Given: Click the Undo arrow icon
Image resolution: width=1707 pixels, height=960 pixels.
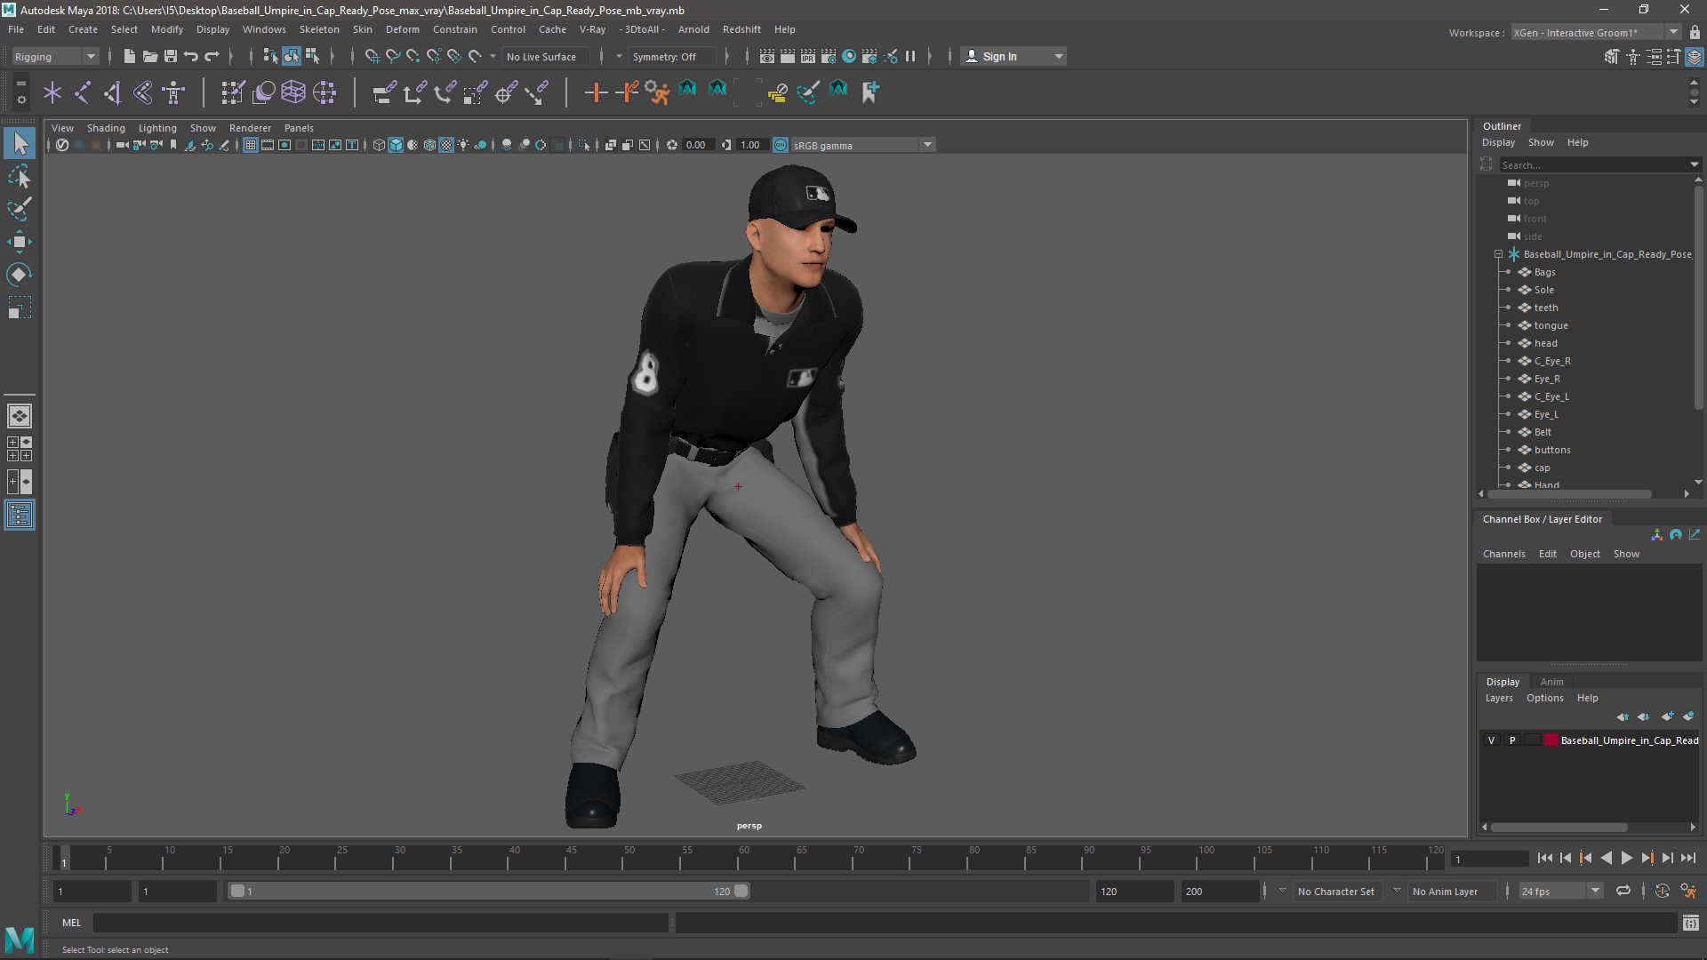Looking at the screenshot, I should click(190, 56).
